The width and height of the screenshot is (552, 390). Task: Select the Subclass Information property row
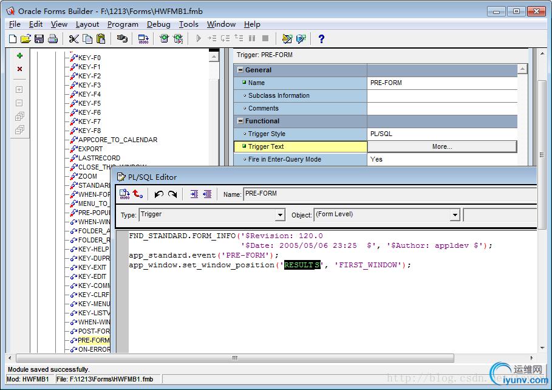click(375, 95)
